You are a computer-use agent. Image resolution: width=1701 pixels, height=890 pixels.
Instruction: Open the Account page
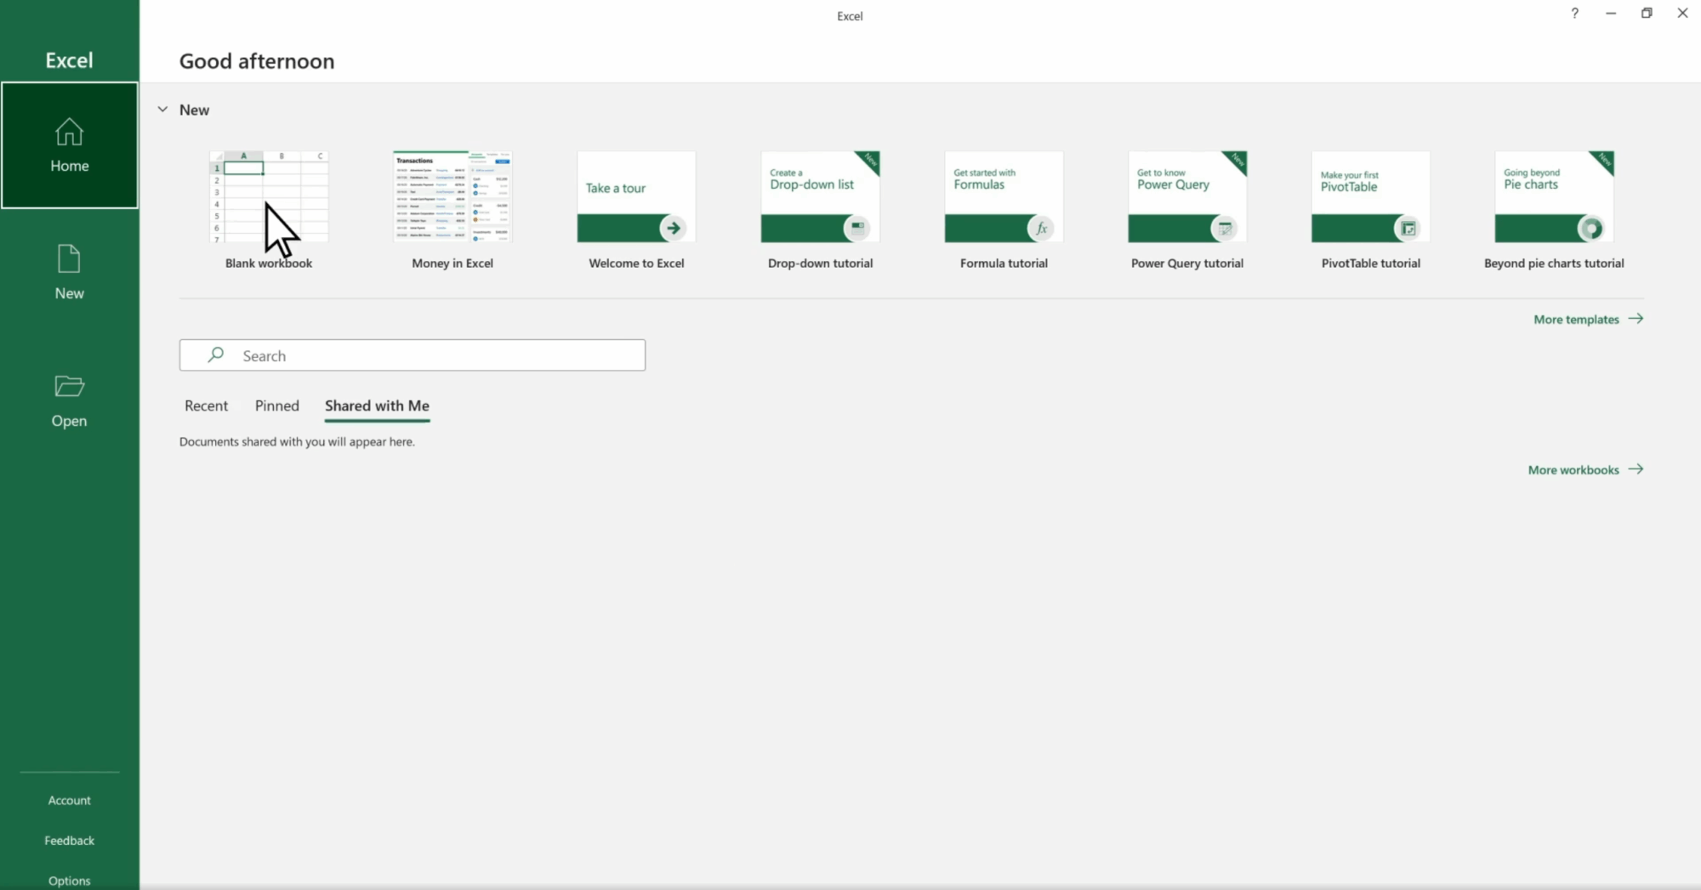[69, 801]
